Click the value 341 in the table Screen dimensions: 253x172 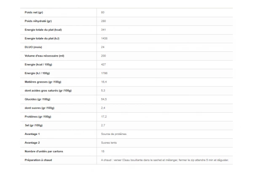[x=103, y=30]
